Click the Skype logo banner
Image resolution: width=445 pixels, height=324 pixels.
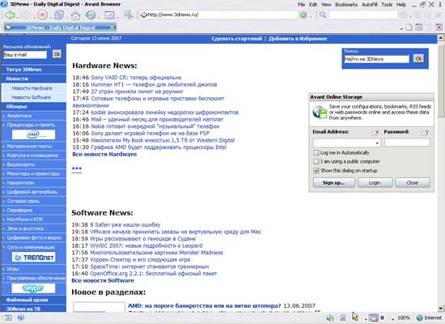coord(33,288)
